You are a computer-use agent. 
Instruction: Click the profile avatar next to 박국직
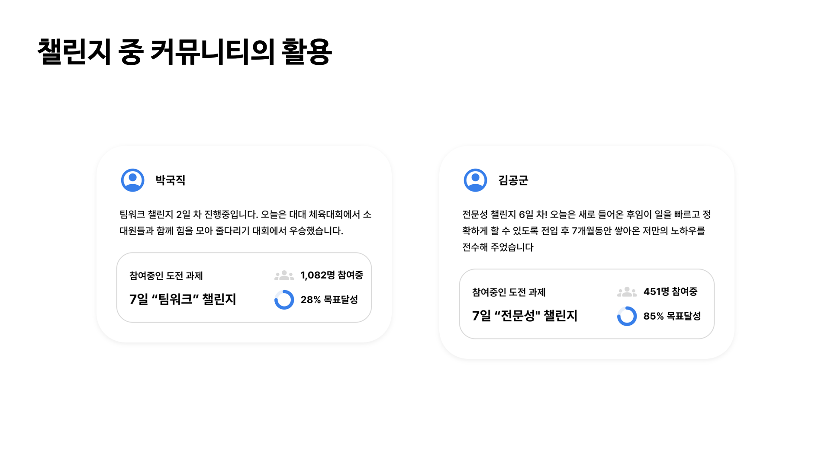tap(132, 180)
